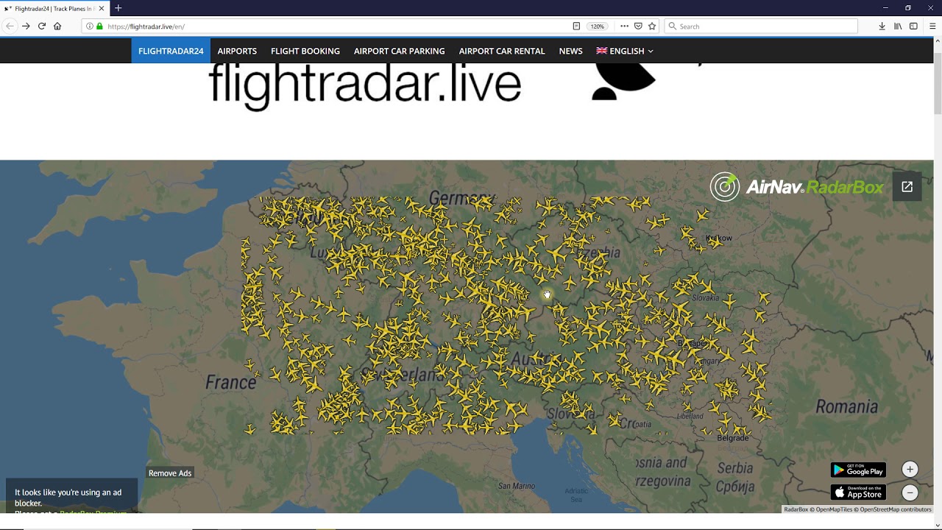This screenshot has height=530, width=942.
Task: Zoom out the map with minus button
Action: point(910,493)
